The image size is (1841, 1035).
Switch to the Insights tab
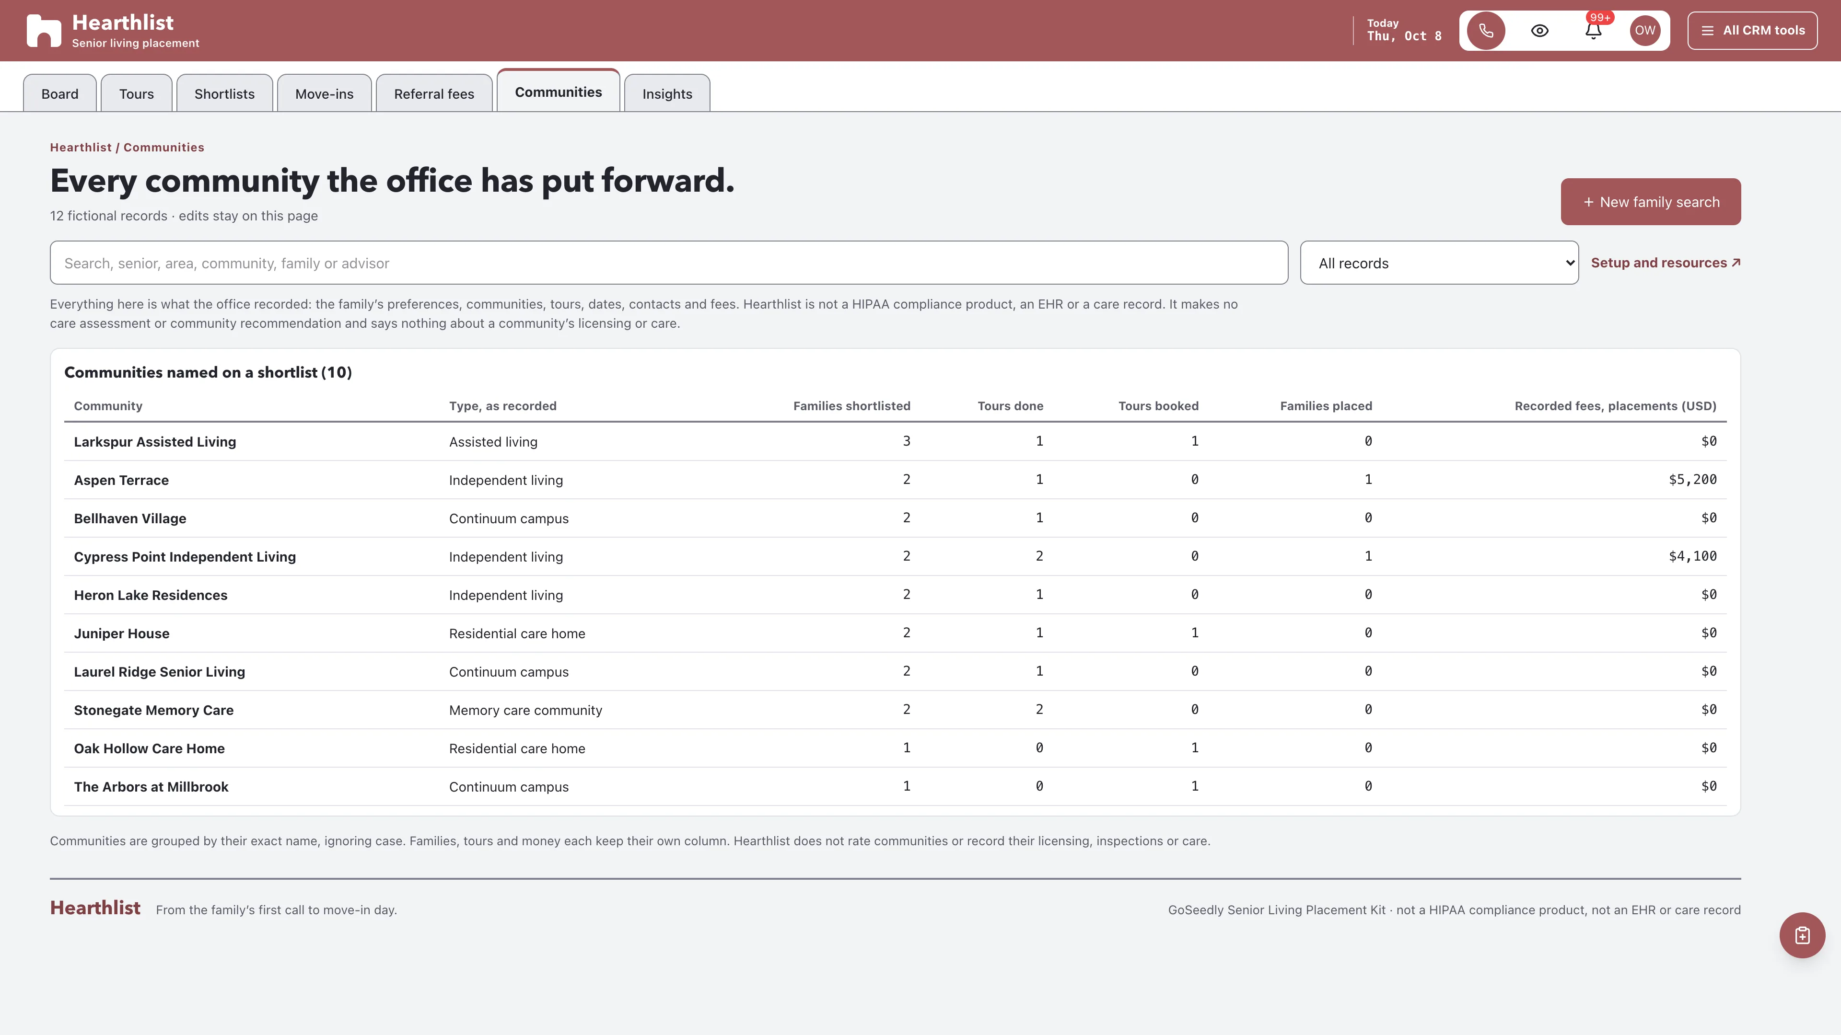point(667,93)
